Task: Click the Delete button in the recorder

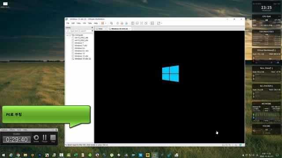Action: click(36, 139)
